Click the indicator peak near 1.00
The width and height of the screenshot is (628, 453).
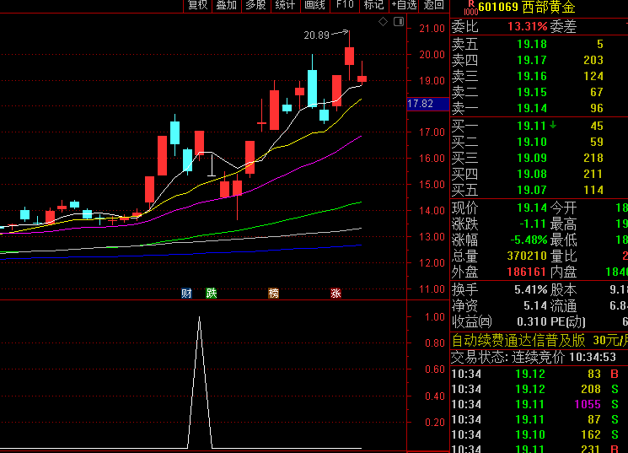[200, 318]
